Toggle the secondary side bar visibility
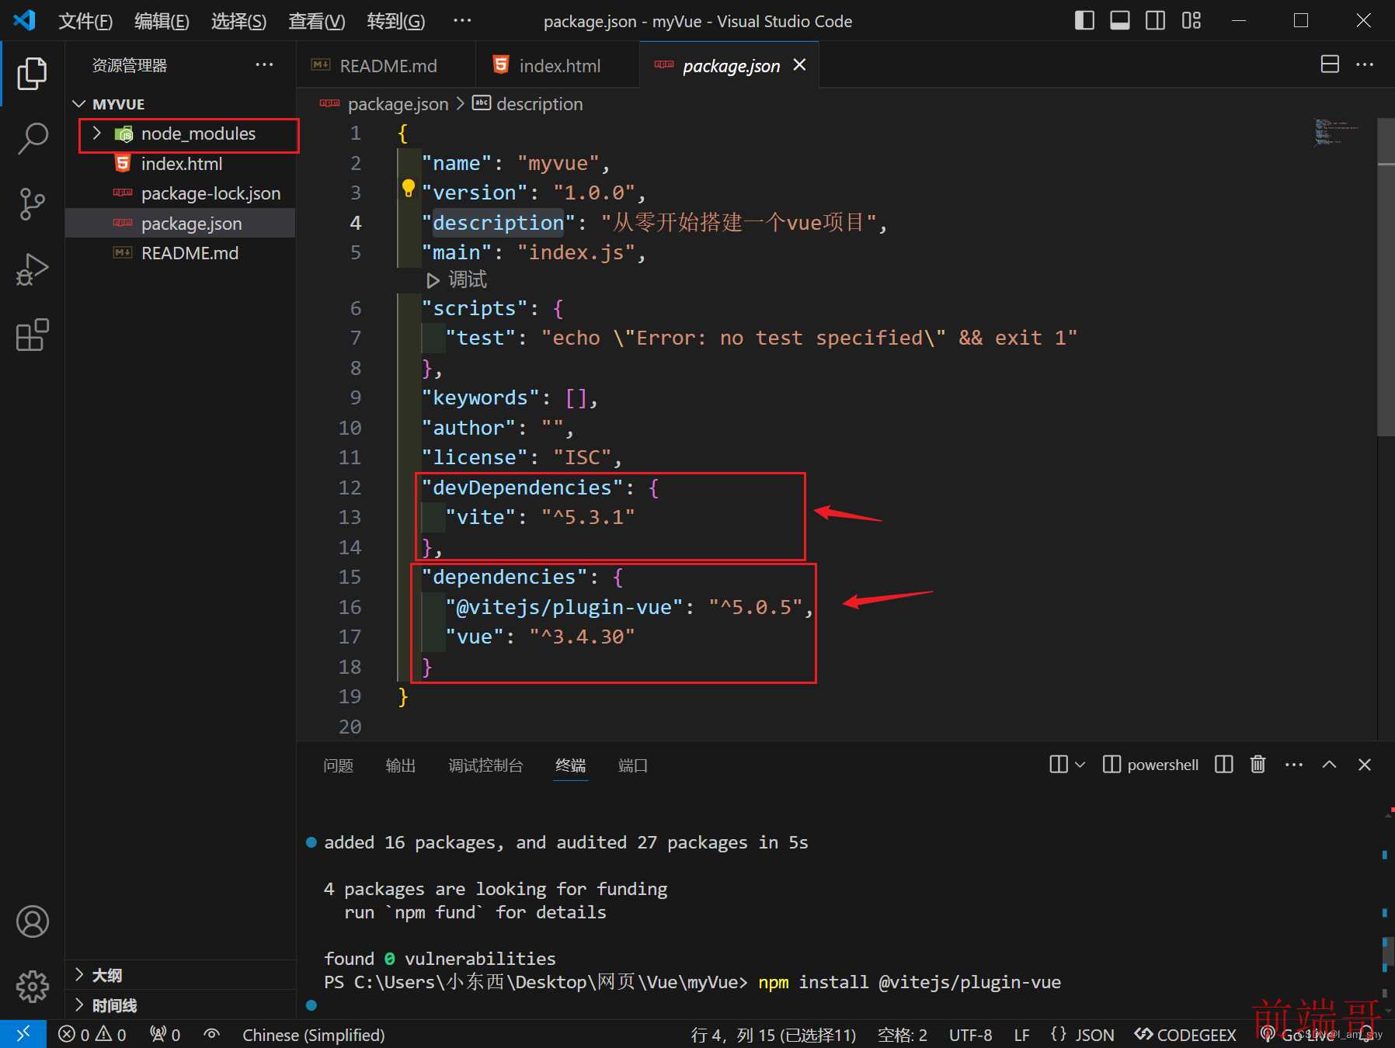 click(1156, 21)
